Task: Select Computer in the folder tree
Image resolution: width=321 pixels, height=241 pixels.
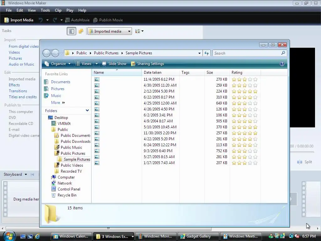Action: [x=66, y=177]
